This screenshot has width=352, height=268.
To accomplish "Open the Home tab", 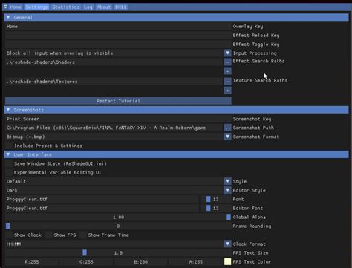I will click(x=16, y=7).
